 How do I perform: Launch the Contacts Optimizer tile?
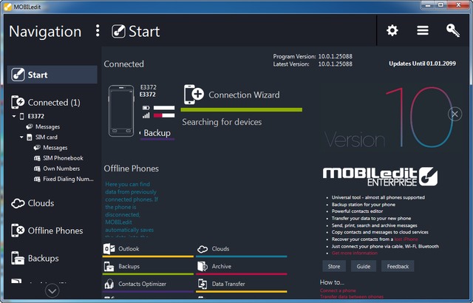pyautogui.click(x=148, y=284)
